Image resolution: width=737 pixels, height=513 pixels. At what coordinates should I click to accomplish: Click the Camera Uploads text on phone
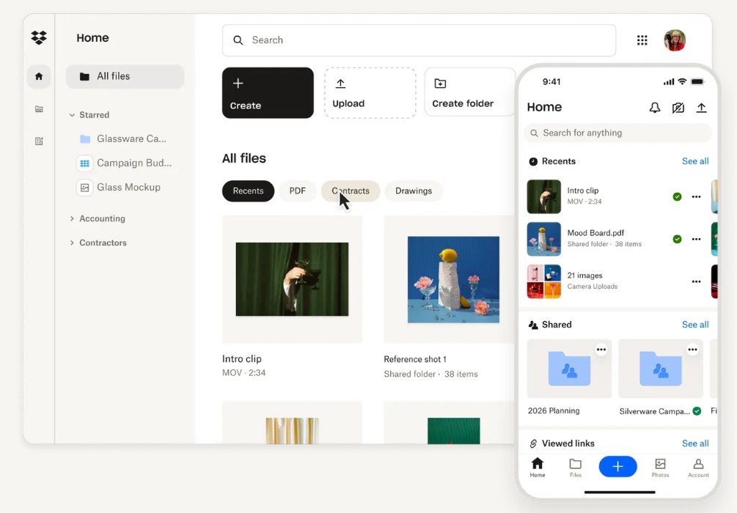[593, 287]
